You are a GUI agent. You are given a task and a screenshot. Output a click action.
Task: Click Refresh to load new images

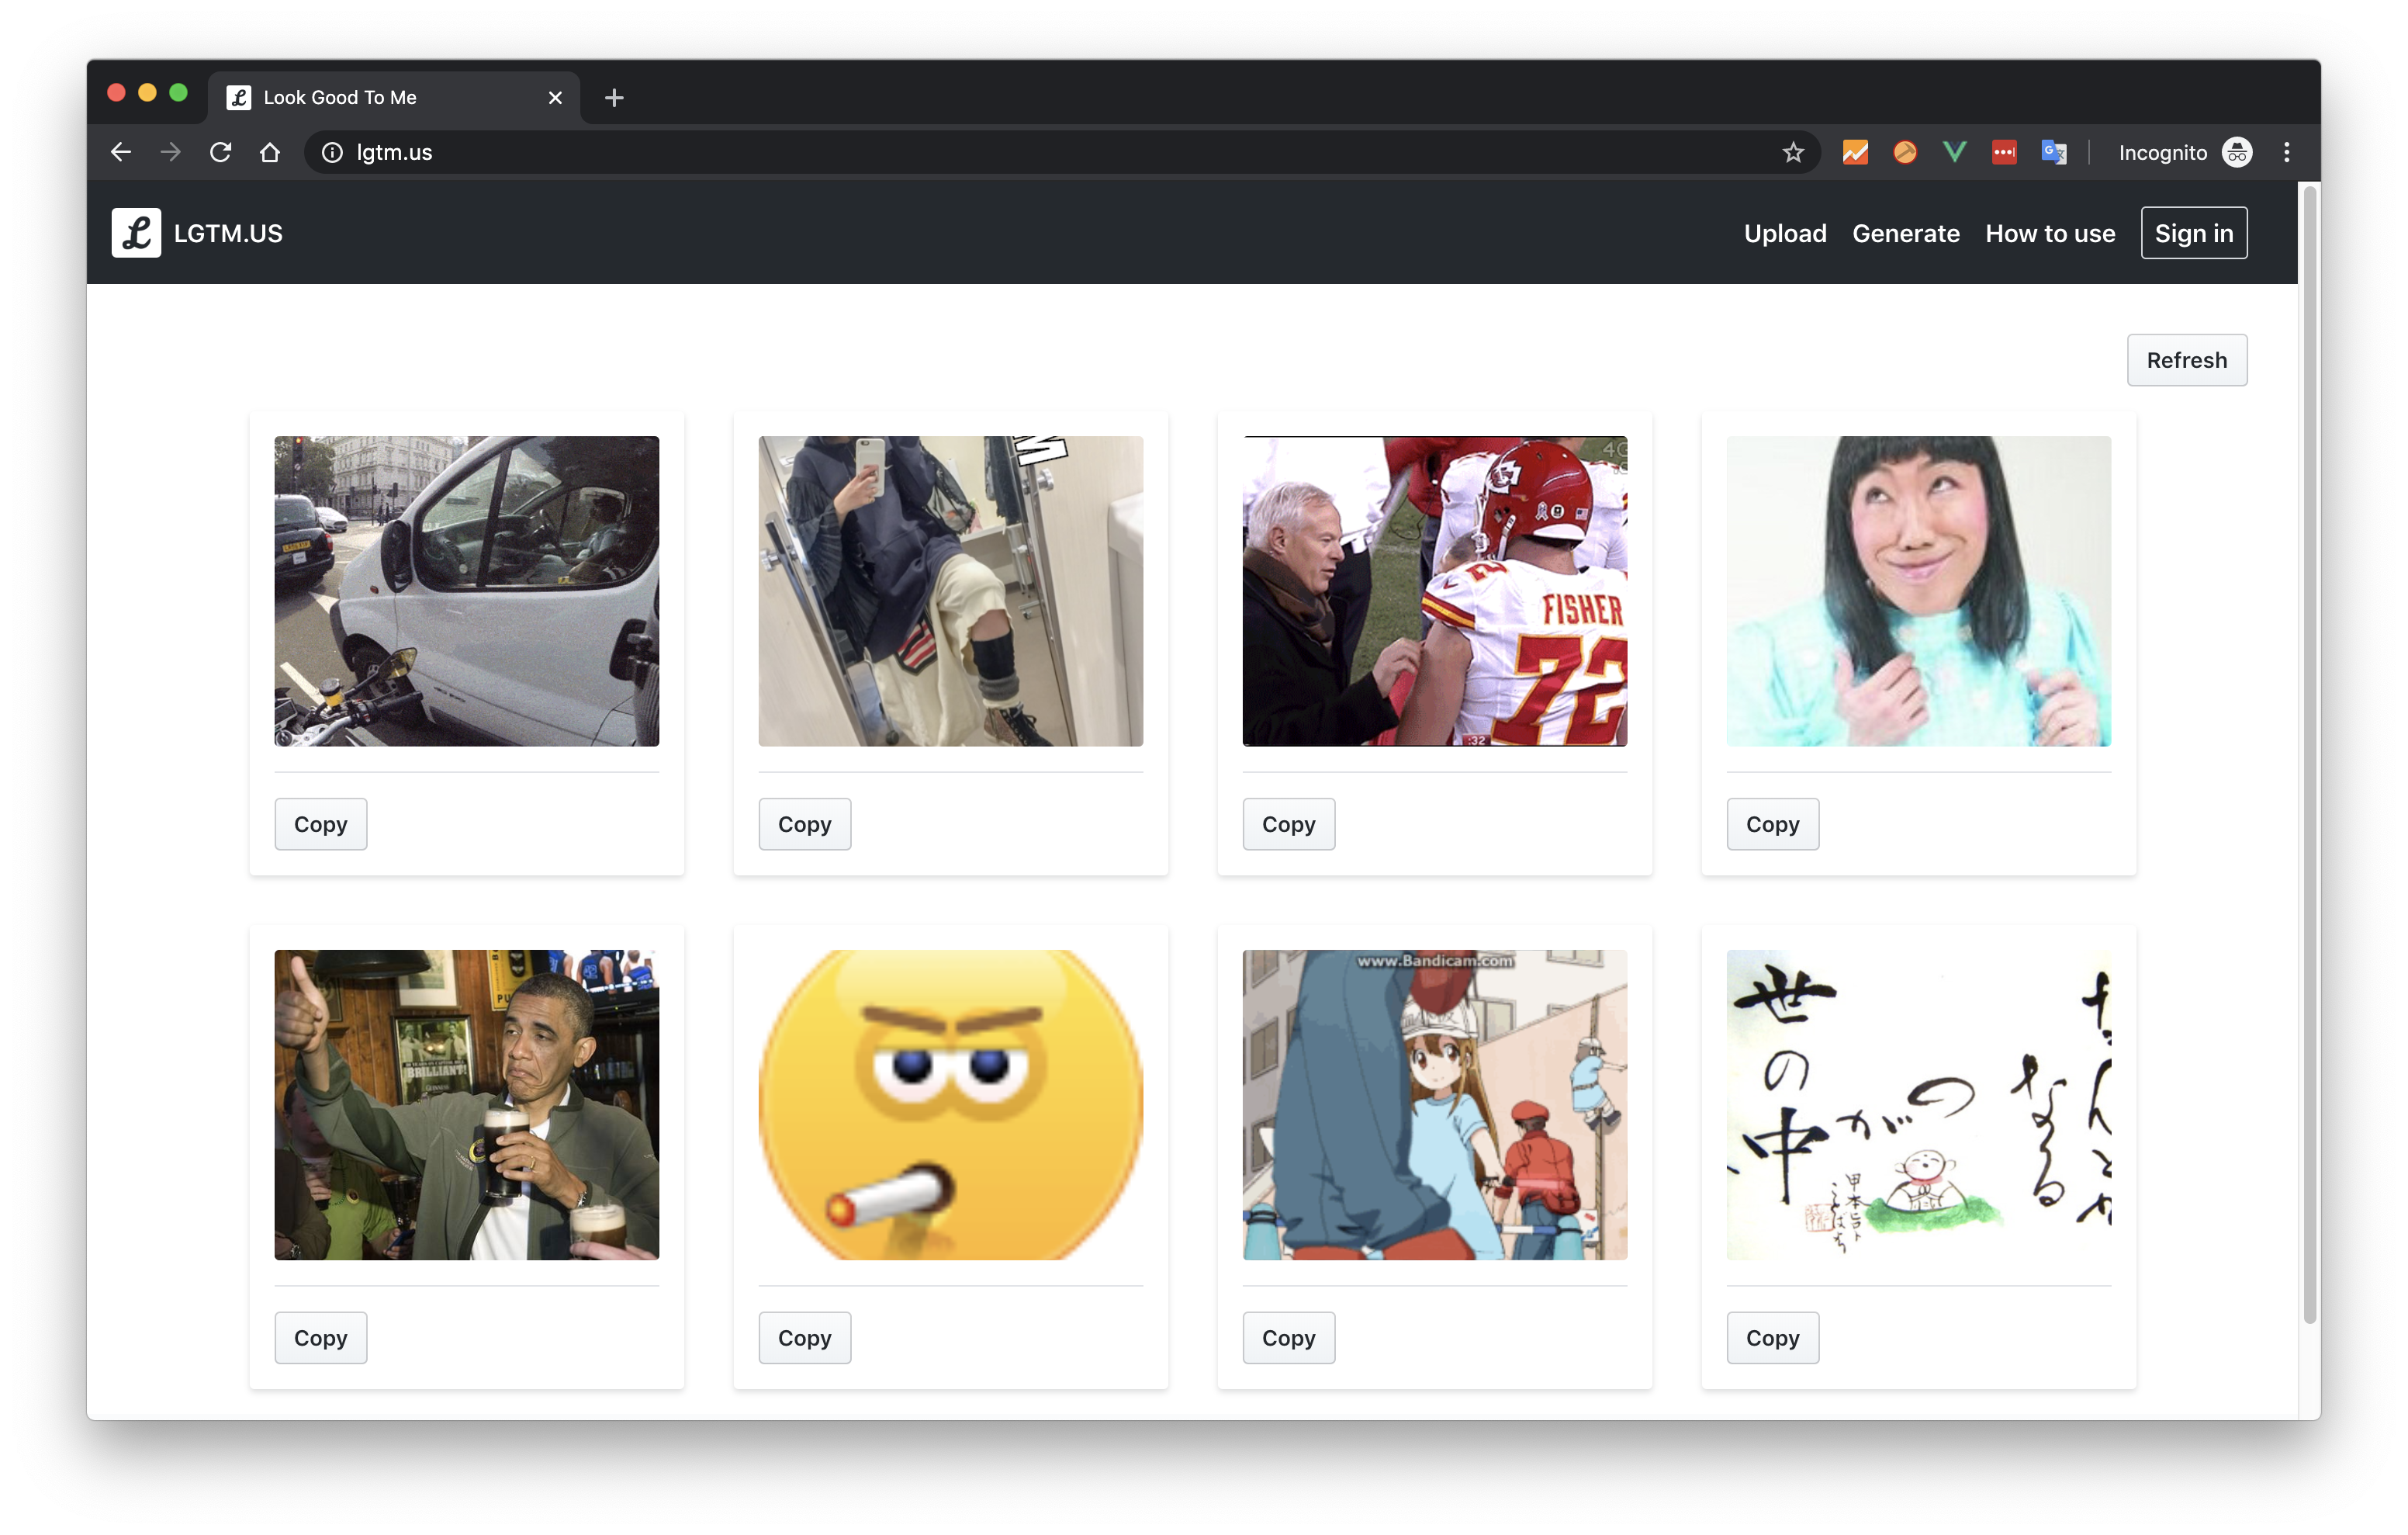click(x=2187, y=360)
